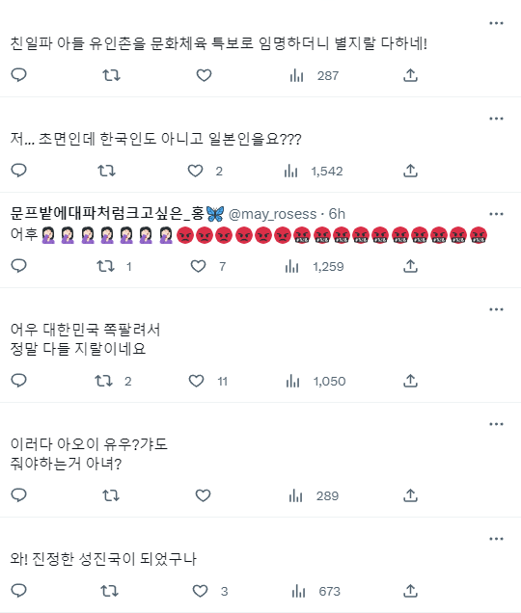Like the tweet showing 2 likes
Image resolution: width=521 pixels, height=613 pixels.
[x=195, y=171]
